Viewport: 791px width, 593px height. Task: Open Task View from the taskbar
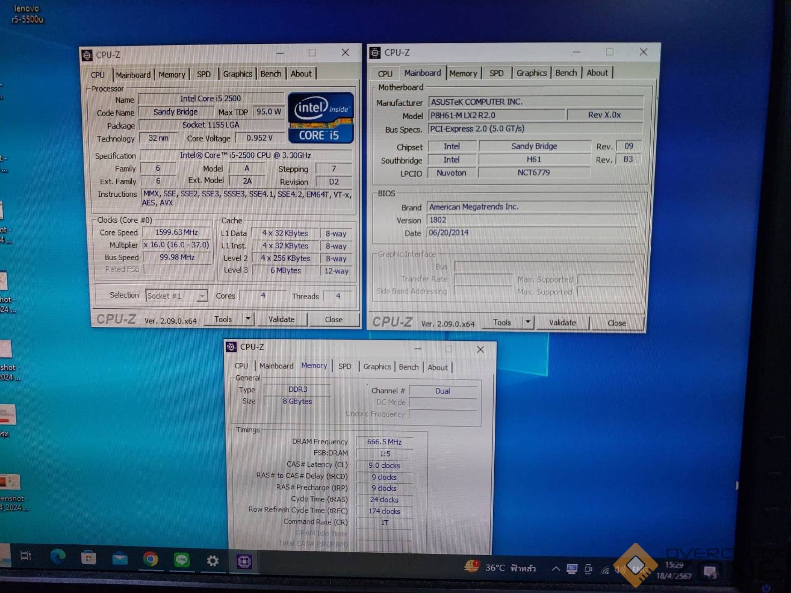[26, 557]
